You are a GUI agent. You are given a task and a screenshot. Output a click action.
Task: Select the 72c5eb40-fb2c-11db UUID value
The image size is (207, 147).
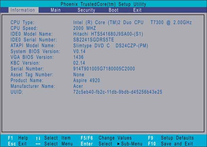tap(118, 92)
